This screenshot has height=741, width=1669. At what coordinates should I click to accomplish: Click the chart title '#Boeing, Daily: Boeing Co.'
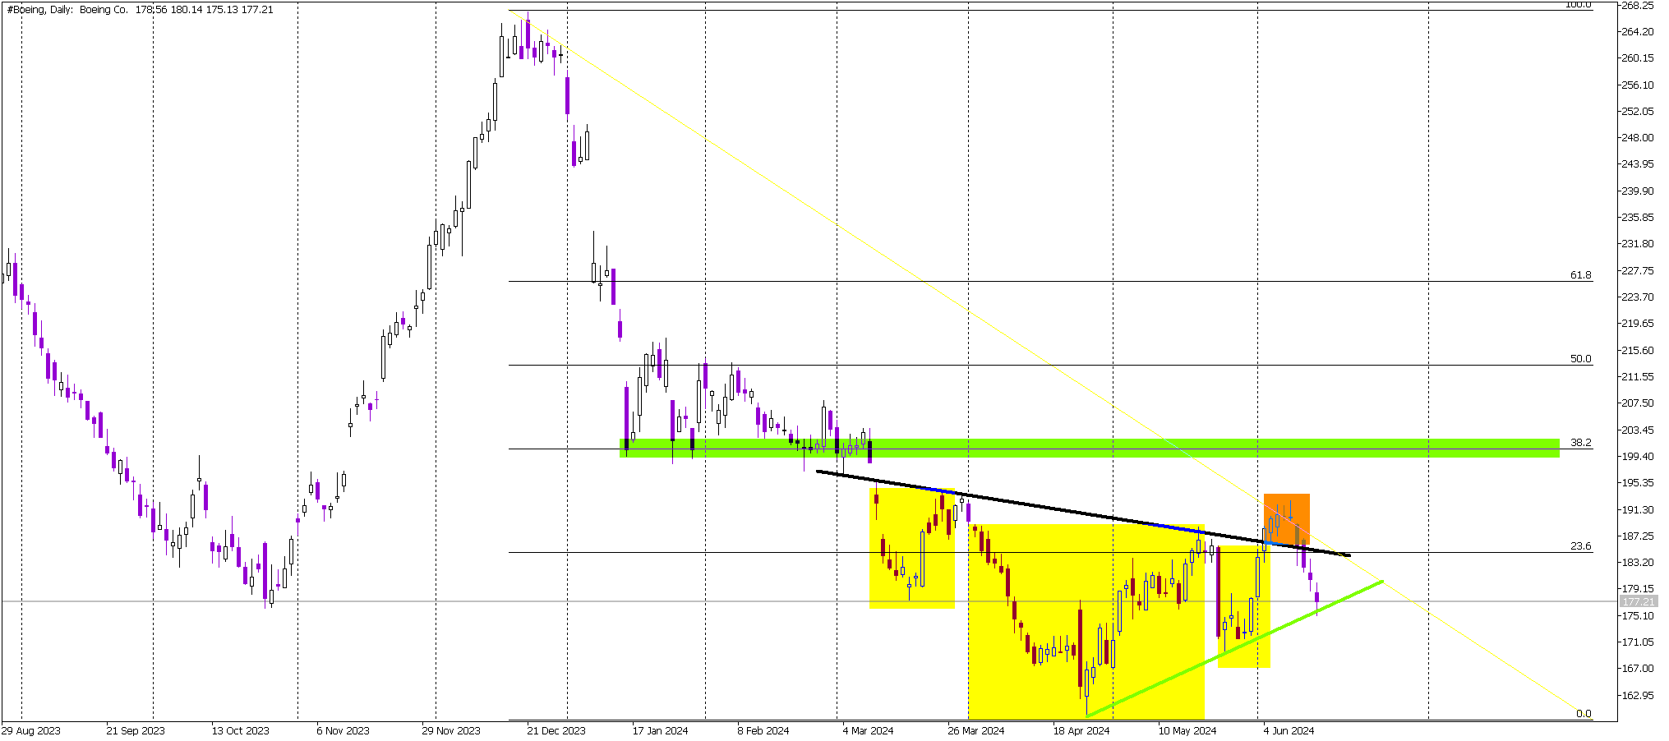[x=67, y=10]
